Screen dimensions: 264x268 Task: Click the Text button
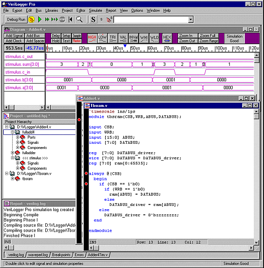[x=66, y=41]
